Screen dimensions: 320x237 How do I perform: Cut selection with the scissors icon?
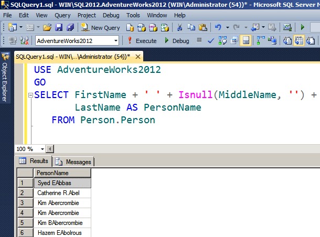pos(179,27)
